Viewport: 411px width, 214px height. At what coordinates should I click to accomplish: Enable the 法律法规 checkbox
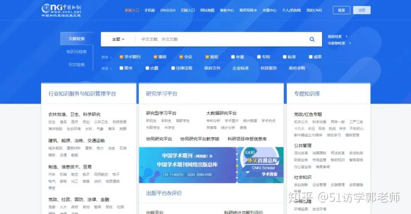173,68
